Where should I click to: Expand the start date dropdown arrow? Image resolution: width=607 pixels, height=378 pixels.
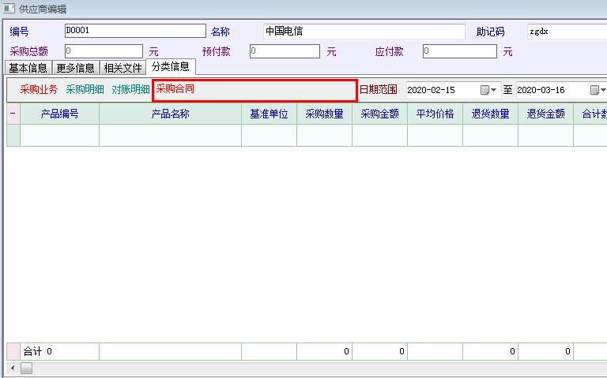[x=495, y=90]
